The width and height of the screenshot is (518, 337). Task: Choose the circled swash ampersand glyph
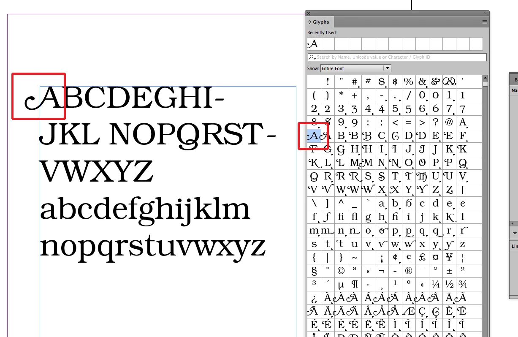pyautogui.click(x=449, y=82)
